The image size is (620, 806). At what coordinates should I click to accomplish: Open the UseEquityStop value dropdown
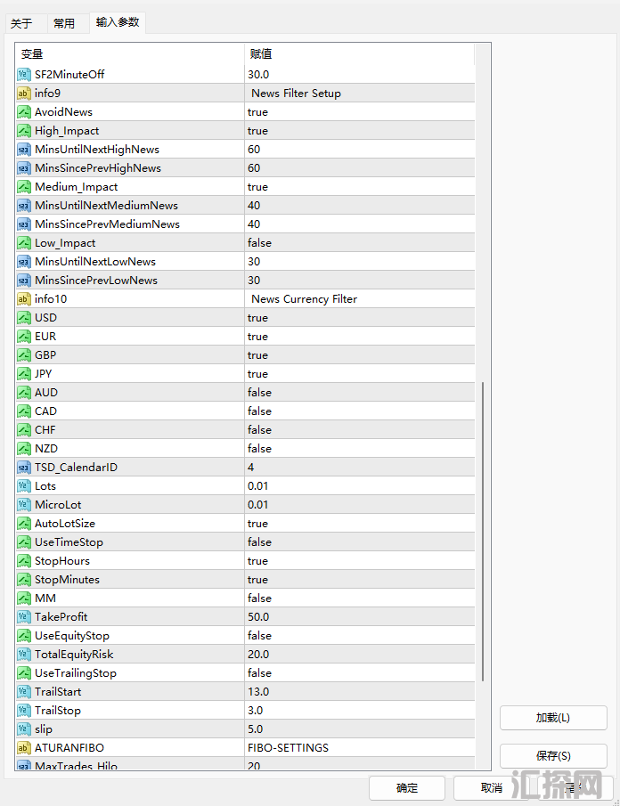click(x=356, y=636)
